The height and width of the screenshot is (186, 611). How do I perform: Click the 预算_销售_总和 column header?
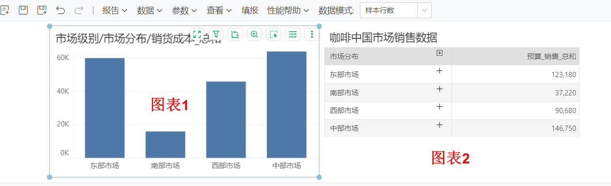pyautogui.click(x=516, y=57)
